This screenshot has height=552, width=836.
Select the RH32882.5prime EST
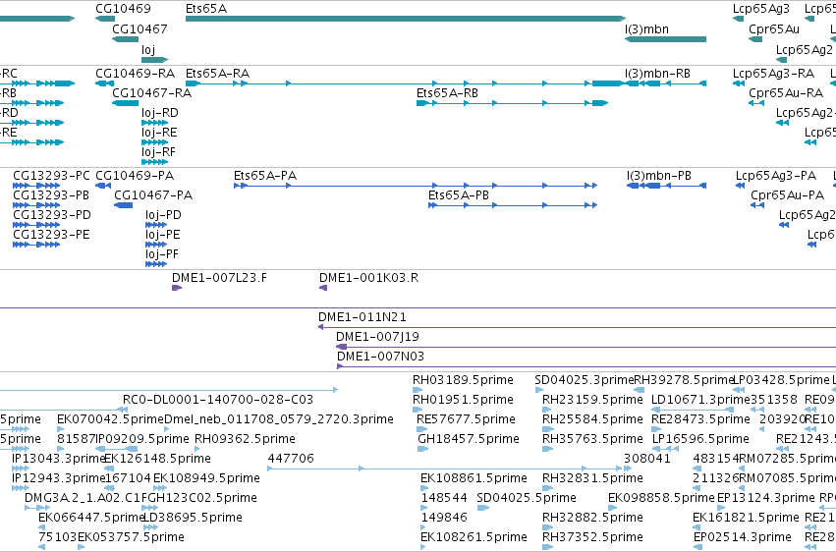[547, 528]
